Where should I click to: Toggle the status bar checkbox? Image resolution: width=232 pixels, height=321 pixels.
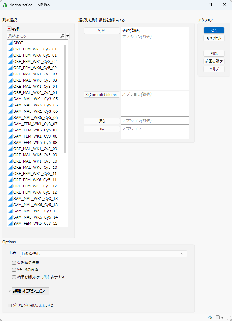click(x=218, y=317)
